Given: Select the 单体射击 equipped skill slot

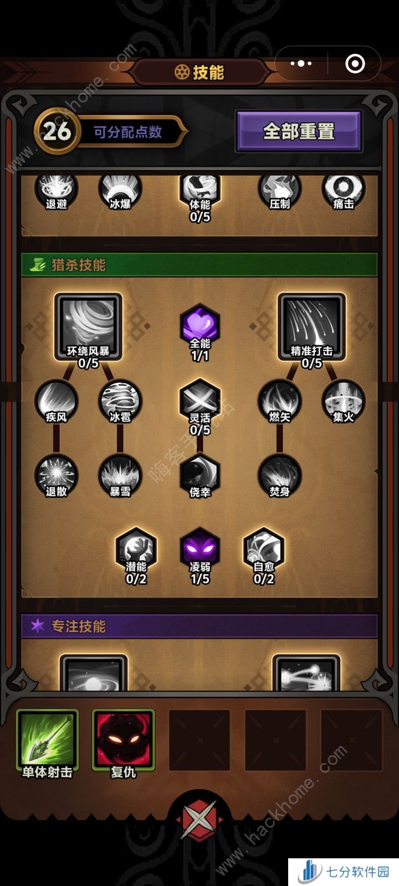Looking at the screenshot, I should (x=47, y=740).
